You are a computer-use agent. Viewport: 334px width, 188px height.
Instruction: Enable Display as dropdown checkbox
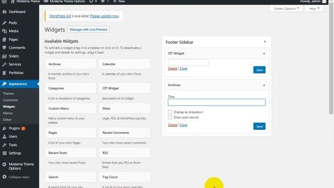coord(170,112)
